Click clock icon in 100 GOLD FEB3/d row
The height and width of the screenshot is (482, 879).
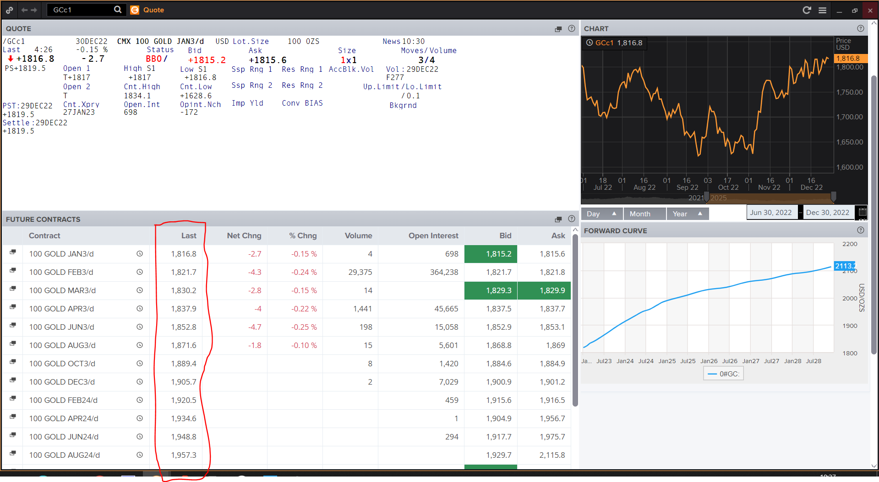coord(140,272)
